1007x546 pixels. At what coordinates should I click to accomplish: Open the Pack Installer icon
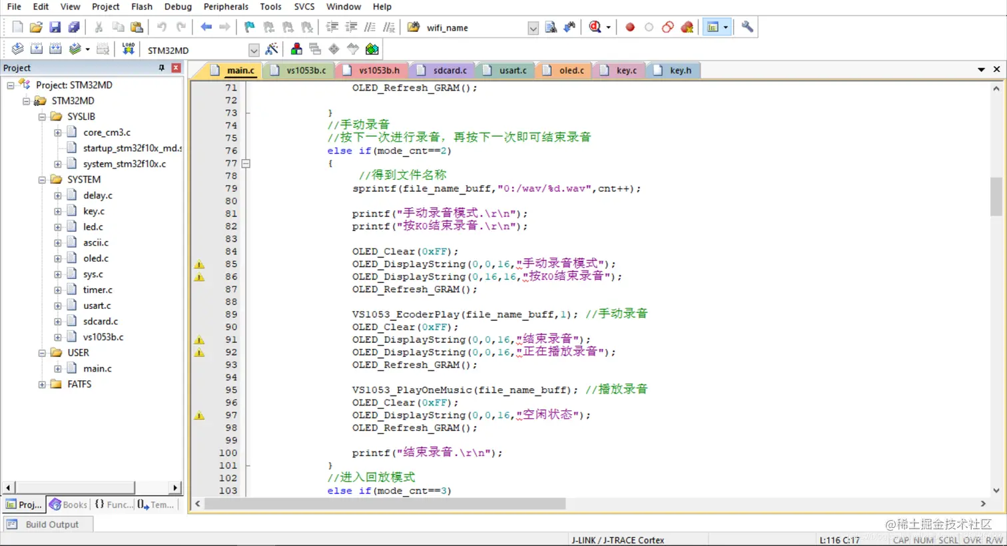tap(372, 49)
